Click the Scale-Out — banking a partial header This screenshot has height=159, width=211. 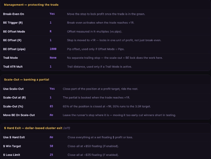[26, 79]
